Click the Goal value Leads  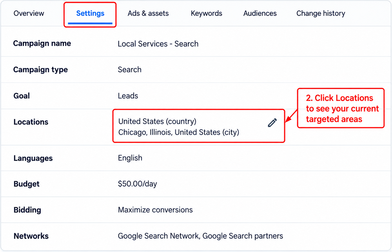click(x=128, y=96)
